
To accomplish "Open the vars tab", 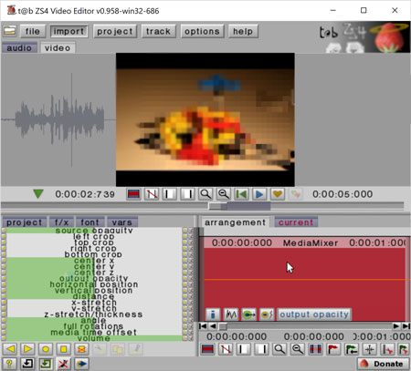I will 122,222.
